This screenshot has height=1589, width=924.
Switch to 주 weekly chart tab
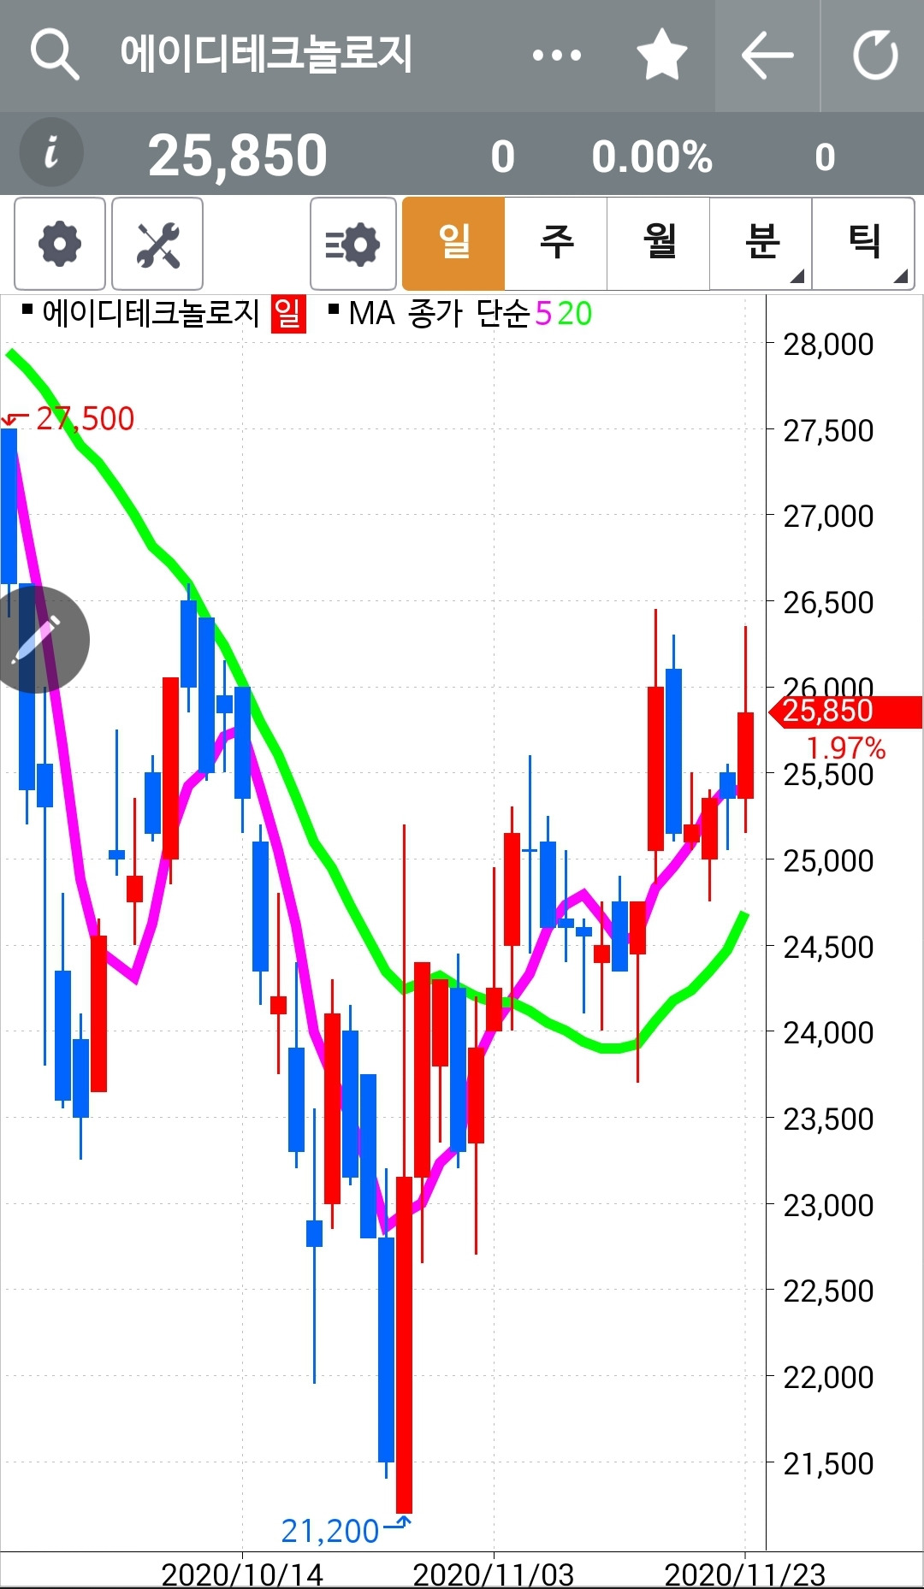556,244
